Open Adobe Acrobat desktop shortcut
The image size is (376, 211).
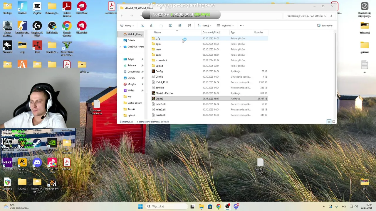point(67,9)
